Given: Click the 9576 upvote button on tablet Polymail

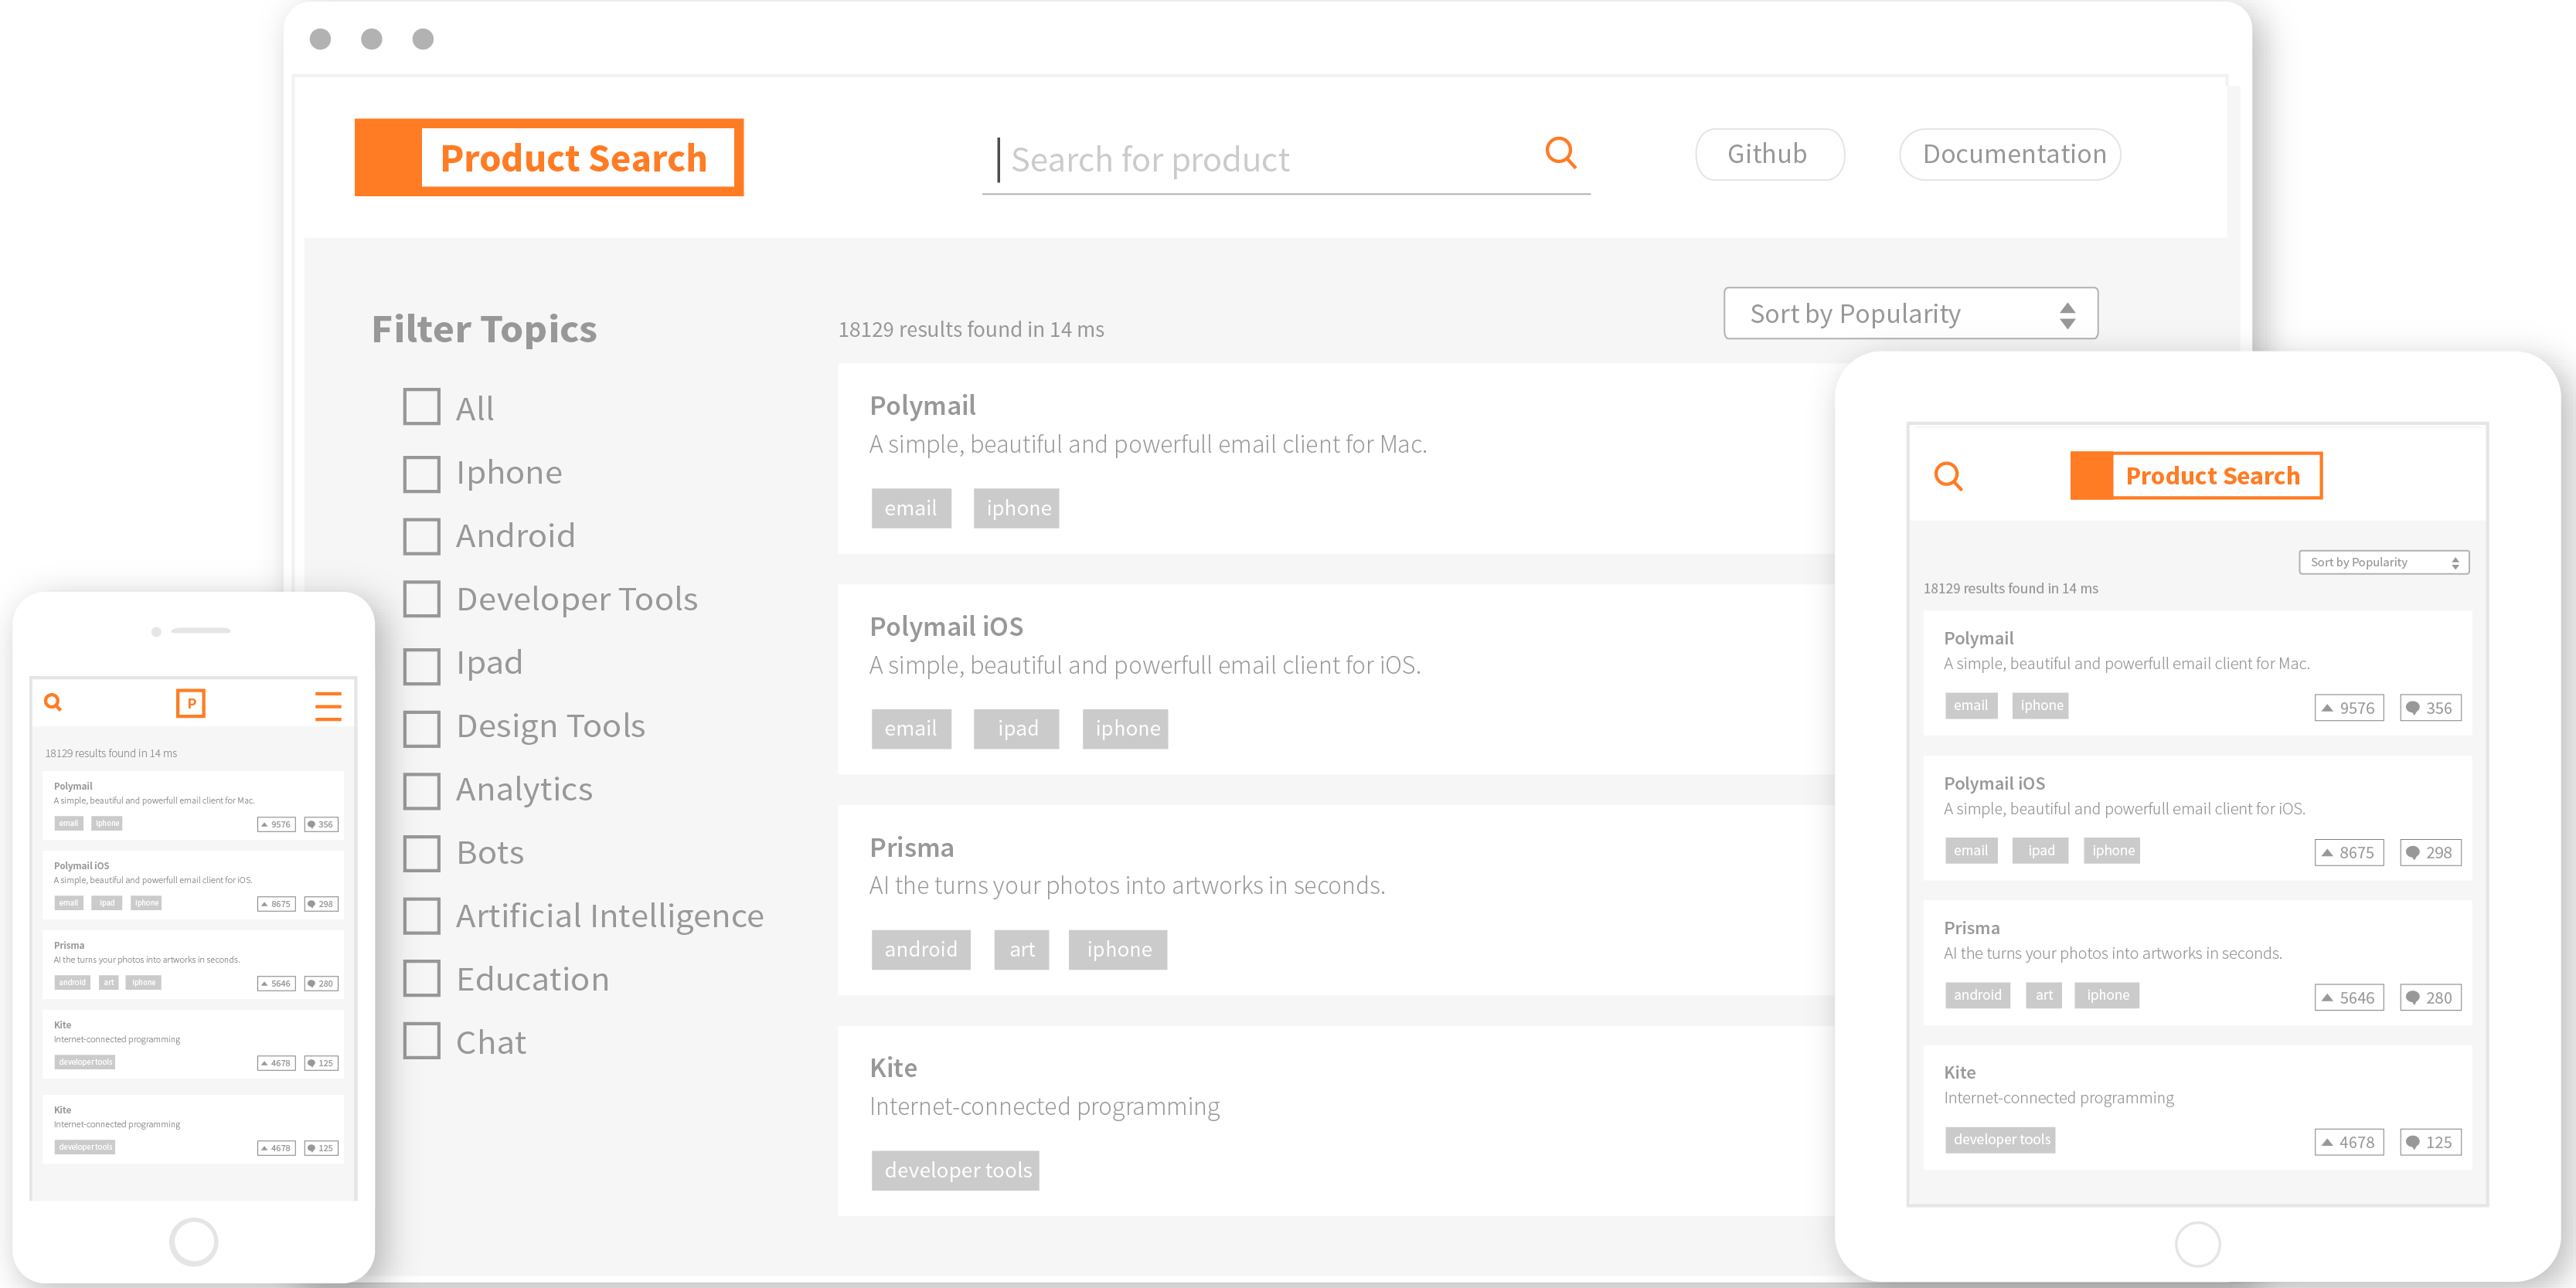Looking at the screenshot, I should pyautogui.click(x=2348, y=708).
